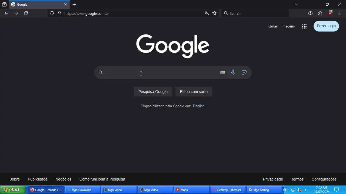Open the notification center icon
The height and width of the screenshot is (194, 346).
point(337,190)
